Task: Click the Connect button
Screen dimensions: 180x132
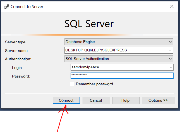Action: pyautogui.click(x=66, y=100)
